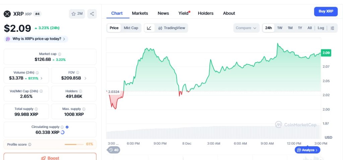This screenshot has width=343, height=160.
Task: Open FDV info icon
Action: (x=77, y=72)
